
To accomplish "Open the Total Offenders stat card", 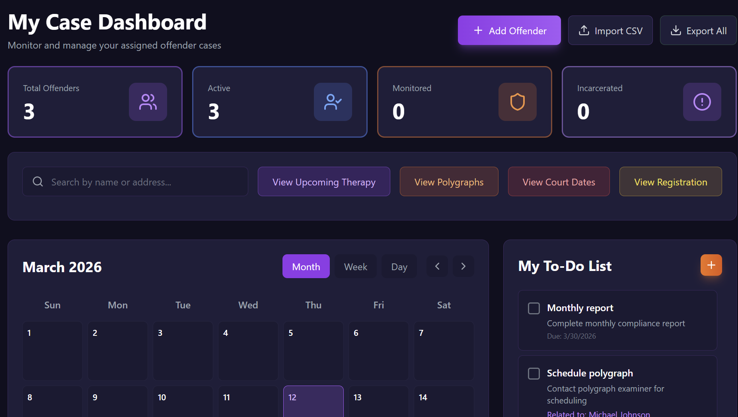I will [95, 102].
